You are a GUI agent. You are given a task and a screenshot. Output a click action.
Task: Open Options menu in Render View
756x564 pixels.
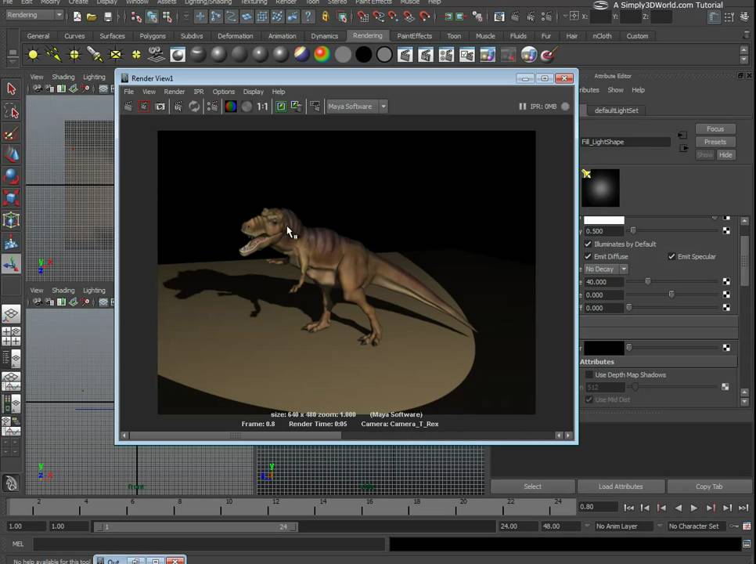pos(224,92)
